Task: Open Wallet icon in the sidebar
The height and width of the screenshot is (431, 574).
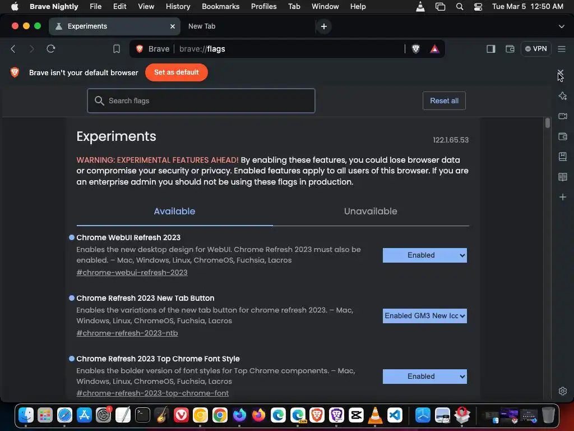Action: (x=563, y=136)
